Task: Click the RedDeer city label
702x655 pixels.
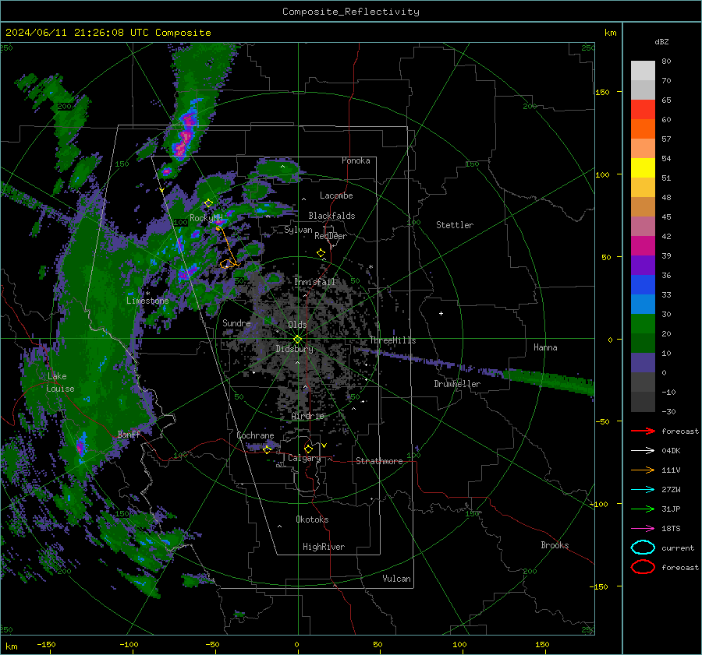Action: click(331, 236)
